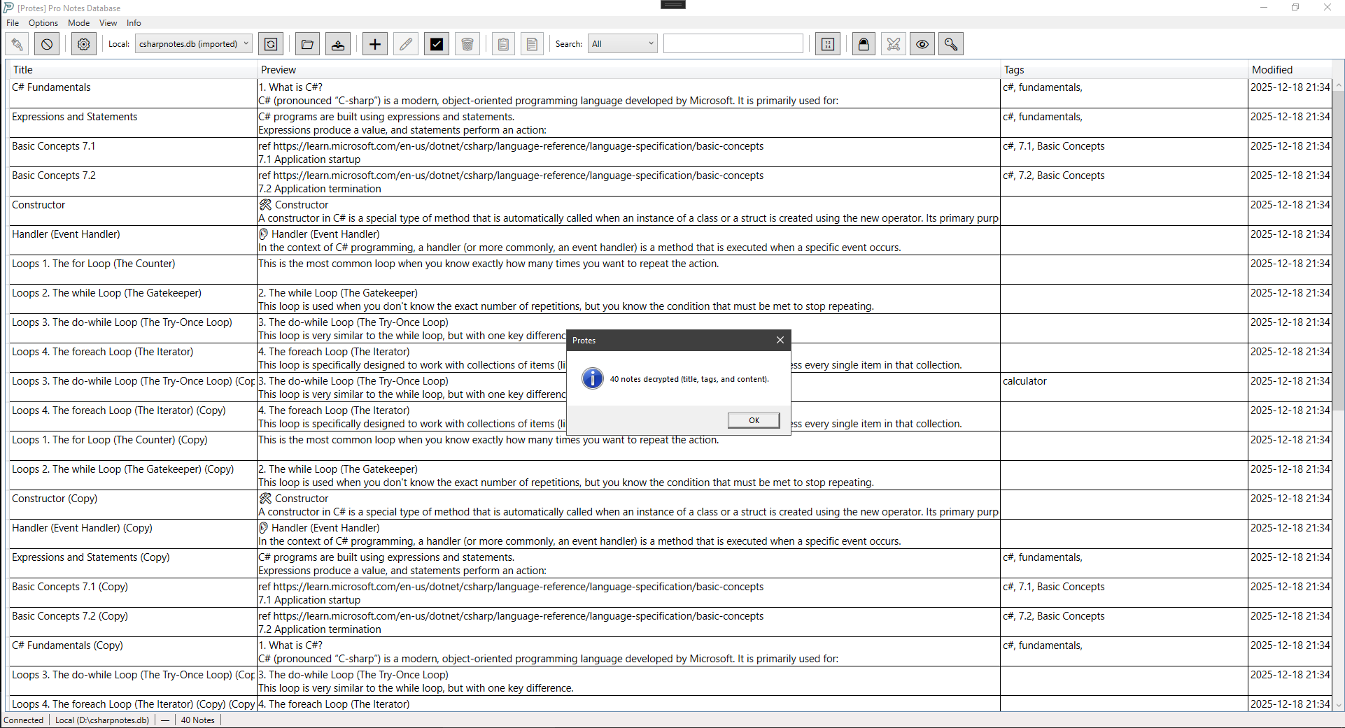Open the Search scope 'All' dropdown

[x=622, y=44]
